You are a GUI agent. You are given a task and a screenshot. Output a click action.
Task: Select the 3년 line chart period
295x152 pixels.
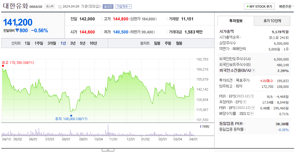pyautogui.click(x=73, y=43)
